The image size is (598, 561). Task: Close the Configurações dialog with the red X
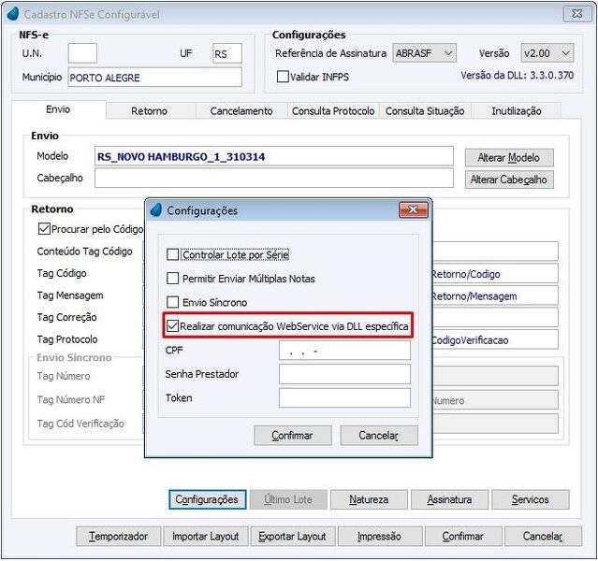tap(413, 209)
